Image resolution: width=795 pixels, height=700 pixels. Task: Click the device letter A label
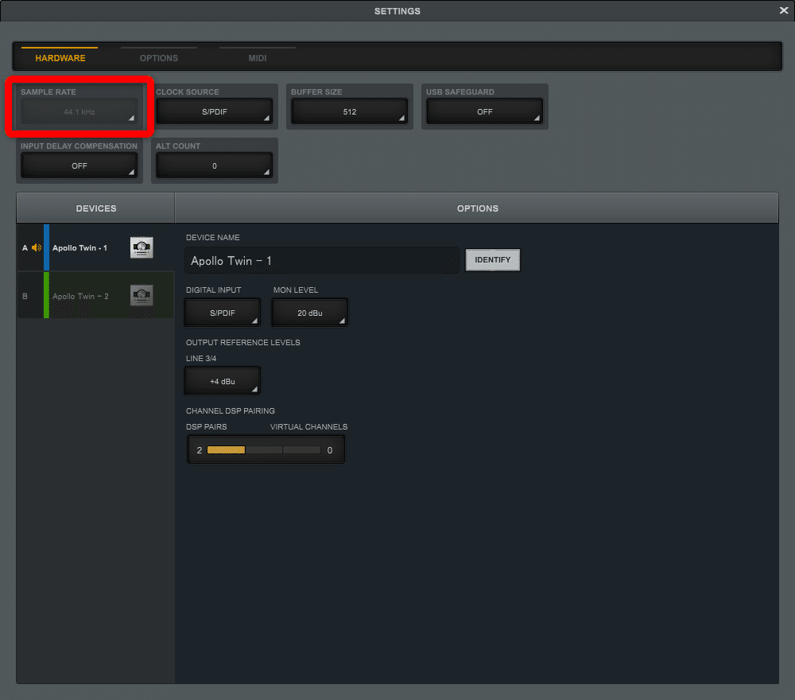(x=25, y=248)
